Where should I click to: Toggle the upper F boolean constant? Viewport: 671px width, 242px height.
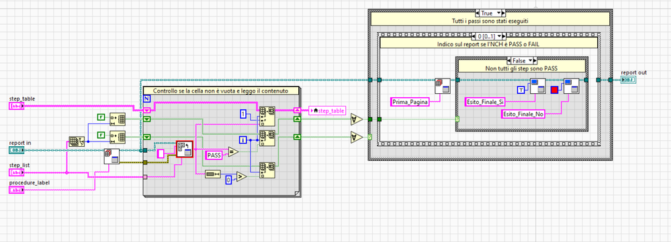[101, 116]
